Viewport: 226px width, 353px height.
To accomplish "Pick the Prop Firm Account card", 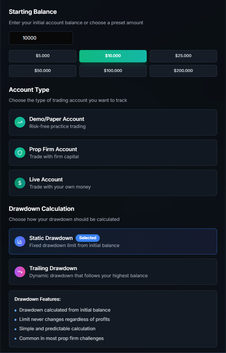I will [113, 153].
